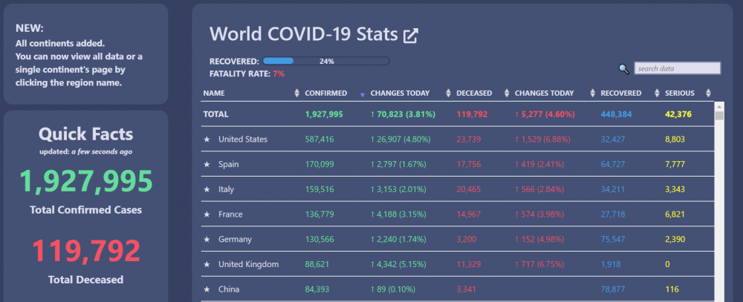Image resolution: width=743 pixels, height=302 pixels.
Task: Click the Total Confirmed Cases label
Action: [x=85, y=210]
